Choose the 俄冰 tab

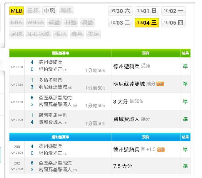click(61, 34)
